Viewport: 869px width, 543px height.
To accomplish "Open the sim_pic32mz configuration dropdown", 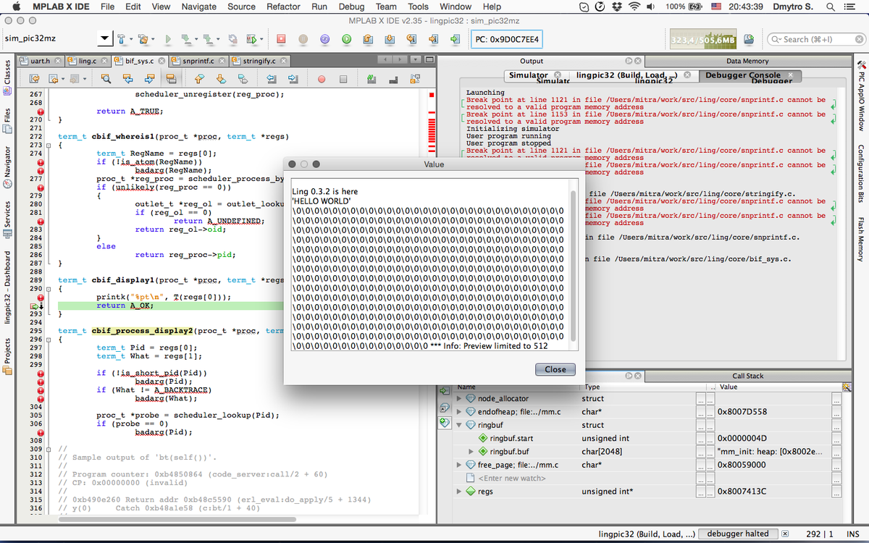I will [x=104, y=38].
